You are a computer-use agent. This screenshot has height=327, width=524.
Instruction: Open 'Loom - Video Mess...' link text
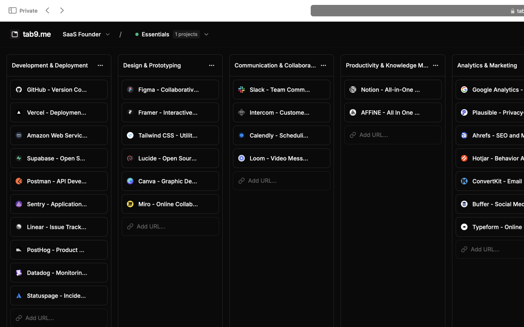click(279, 158)
